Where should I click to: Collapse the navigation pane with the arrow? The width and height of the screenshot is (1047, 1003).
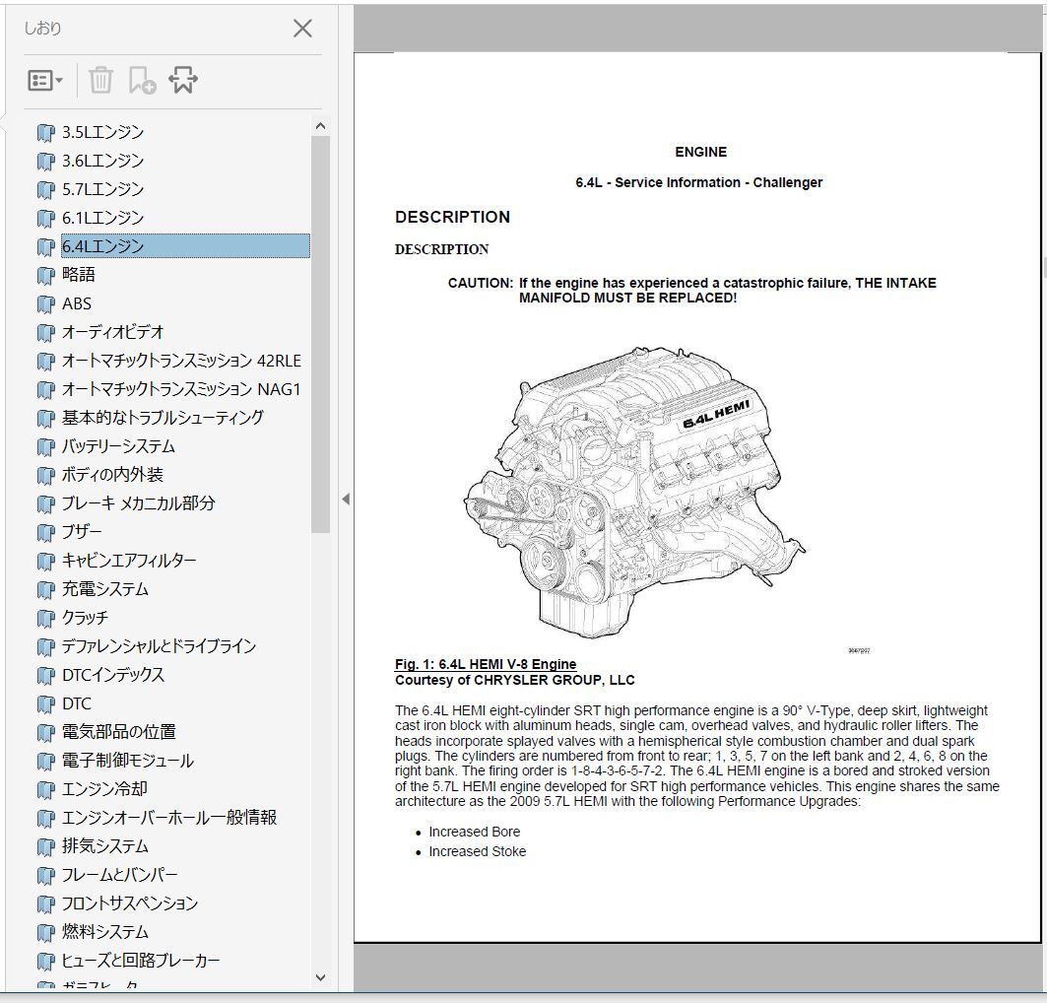click(345, 499)
